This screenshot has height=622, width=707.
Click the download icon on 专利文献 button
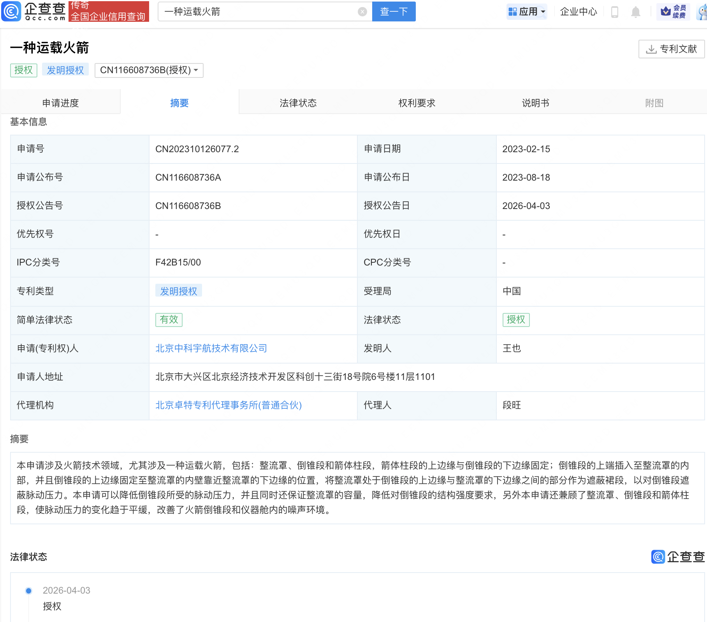tap(651, 49)
